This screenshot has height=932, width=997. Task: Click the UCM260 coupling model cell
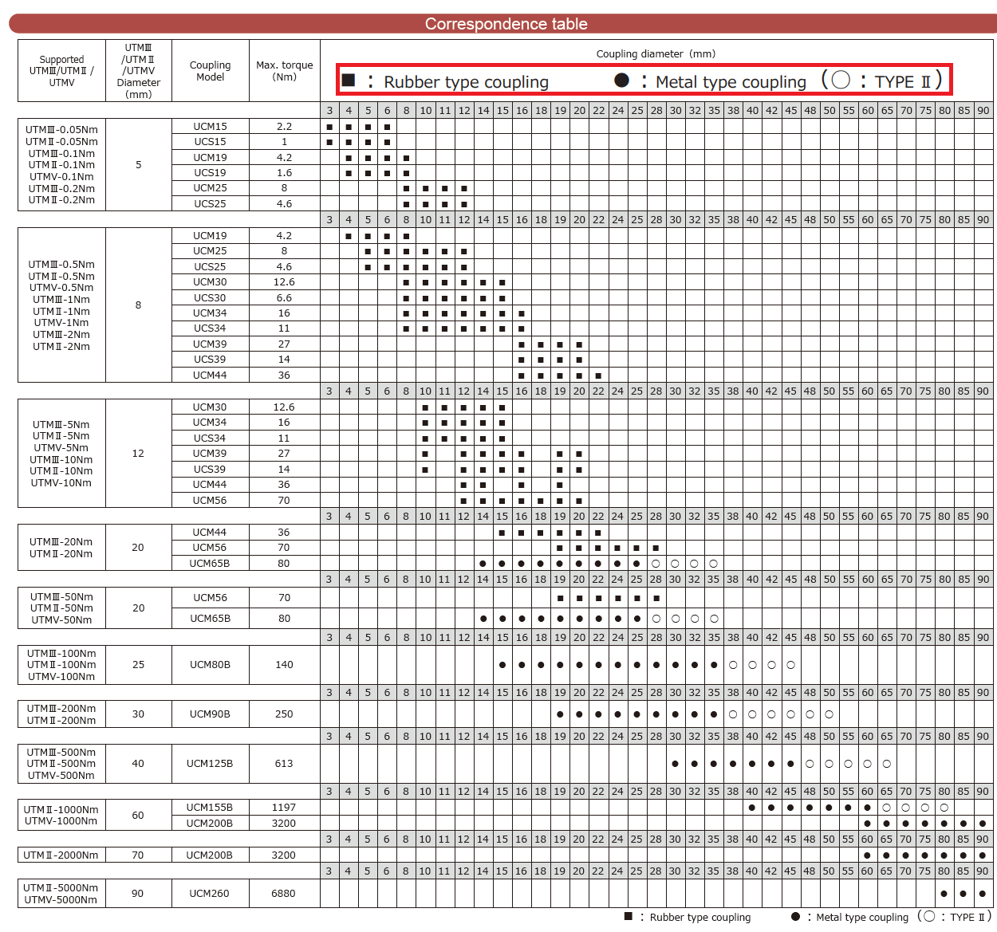point(211,894)
